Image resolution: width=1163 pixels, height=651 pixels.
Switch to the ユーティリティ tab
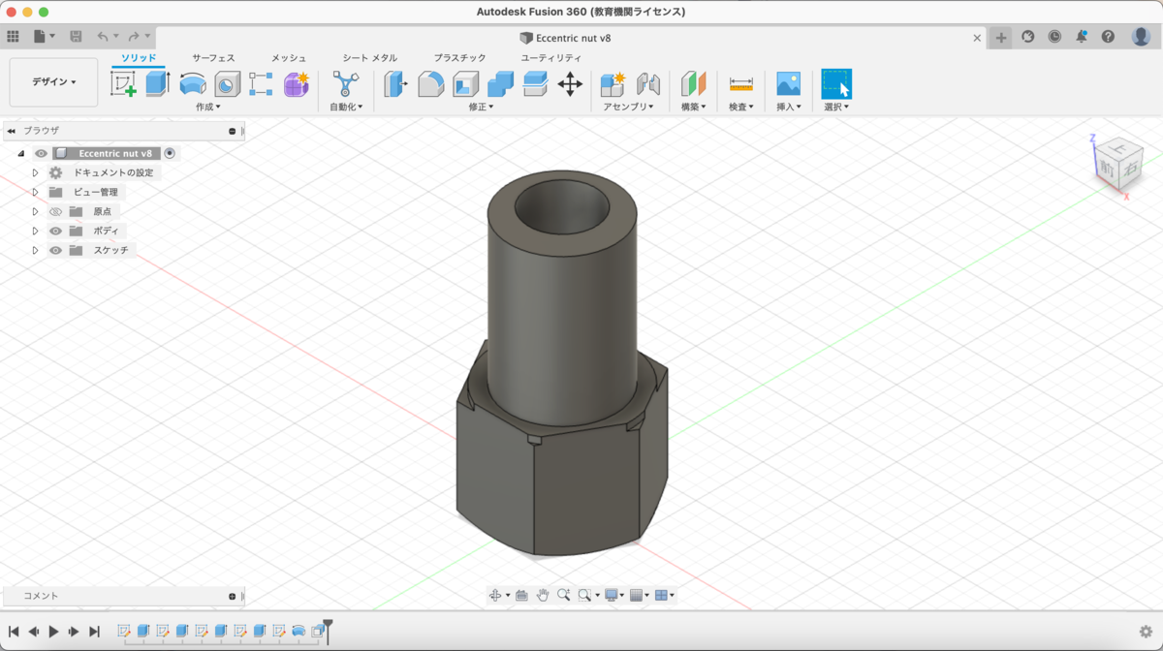551,58
